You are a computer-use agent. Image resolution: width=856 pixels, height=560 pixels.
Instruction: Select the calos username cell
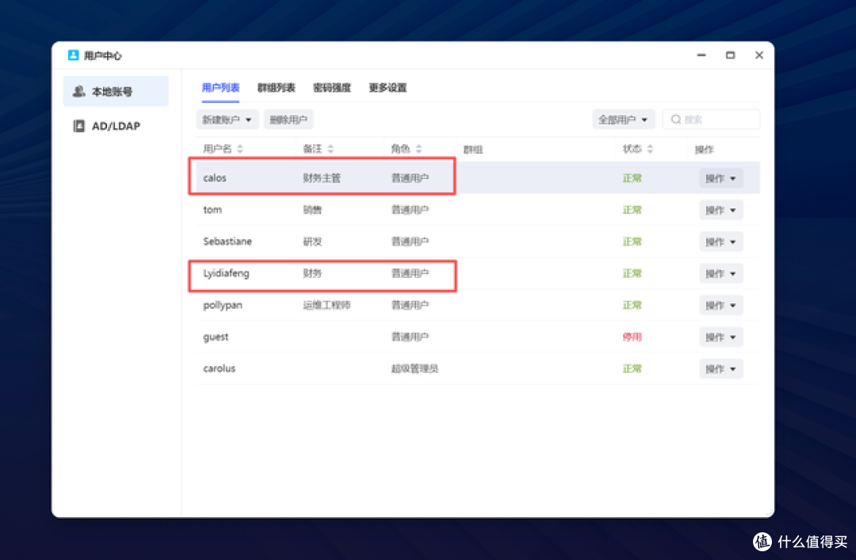tap(215, 178)
